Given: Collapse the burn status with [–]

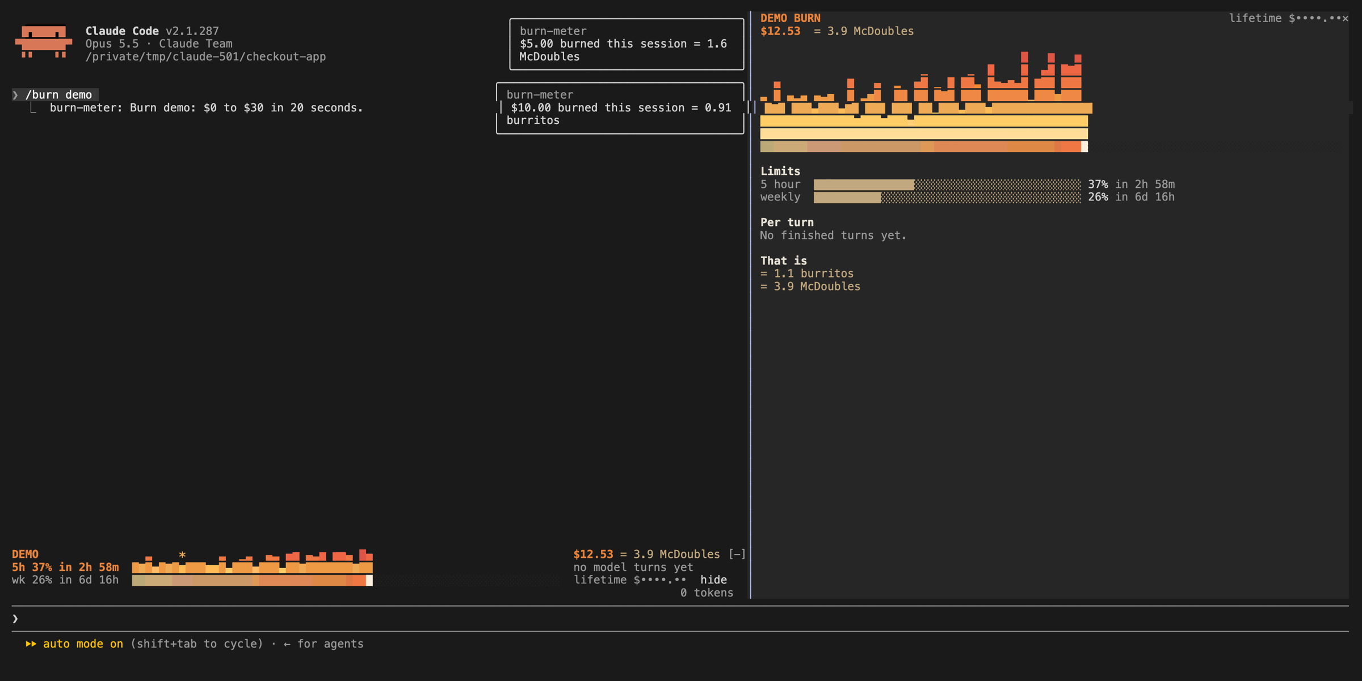Looking at the screenshot, I should point(737,554).
